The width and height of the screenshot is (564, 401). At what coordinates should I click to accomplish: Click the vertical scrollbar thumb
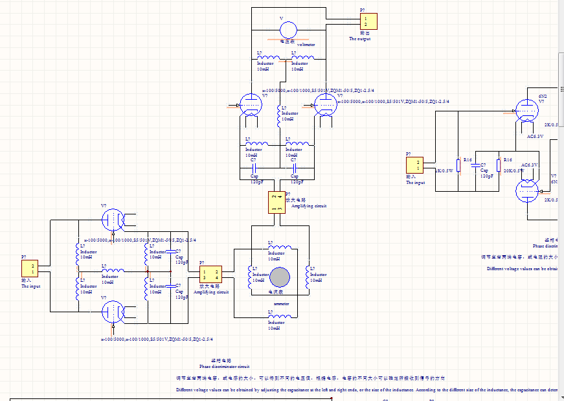(561, 89)
